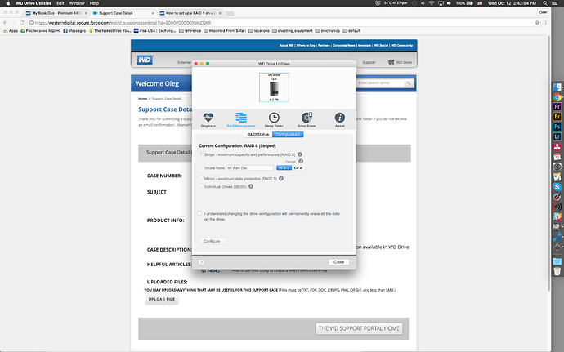
Task: Open the WD Store cart link
Action: pyautogui.click(x=399, y=62)
